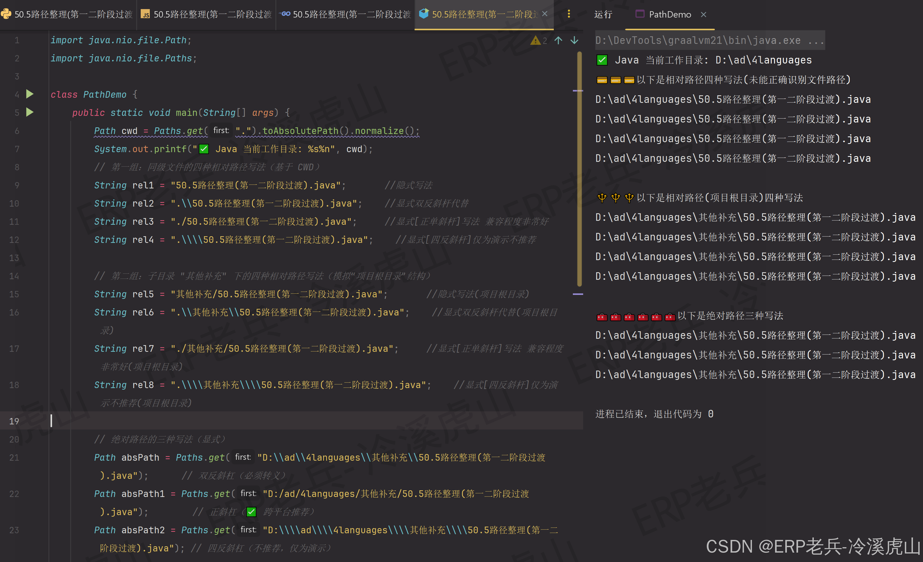Screen dimensions: 923x562
Task: Click line number 12 in gutter
Action: click(x=14, y=240)
